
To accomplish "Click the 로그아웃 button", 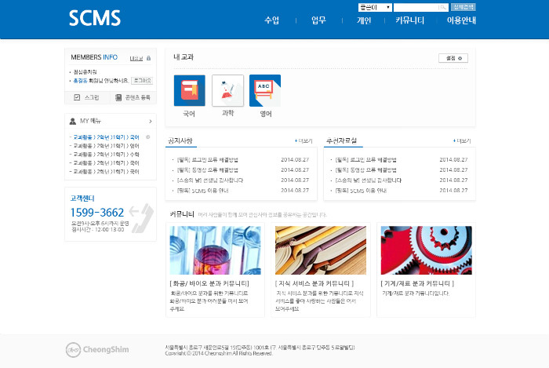I will [x=142, y=81].
